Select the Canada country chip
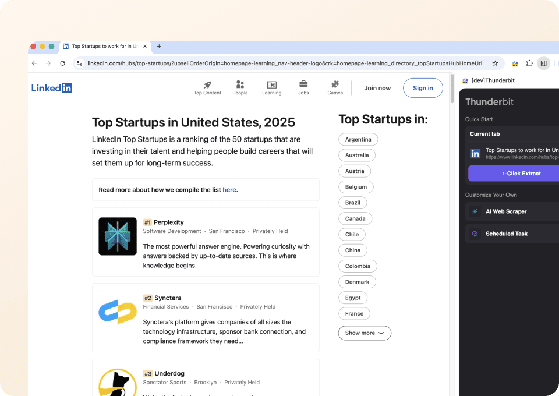Image resolution: width=559 pixels, height=396 pixels. coord(355,219)
